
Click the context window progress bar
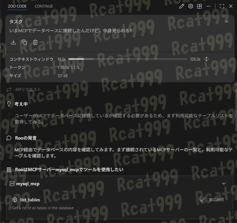127,59
